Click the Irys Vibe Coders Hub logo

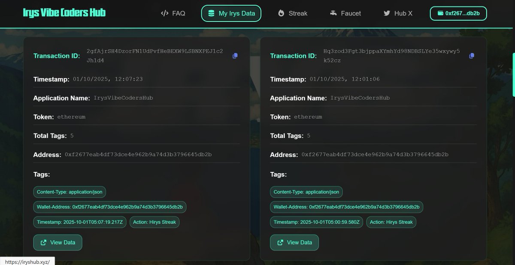(64, 13)
